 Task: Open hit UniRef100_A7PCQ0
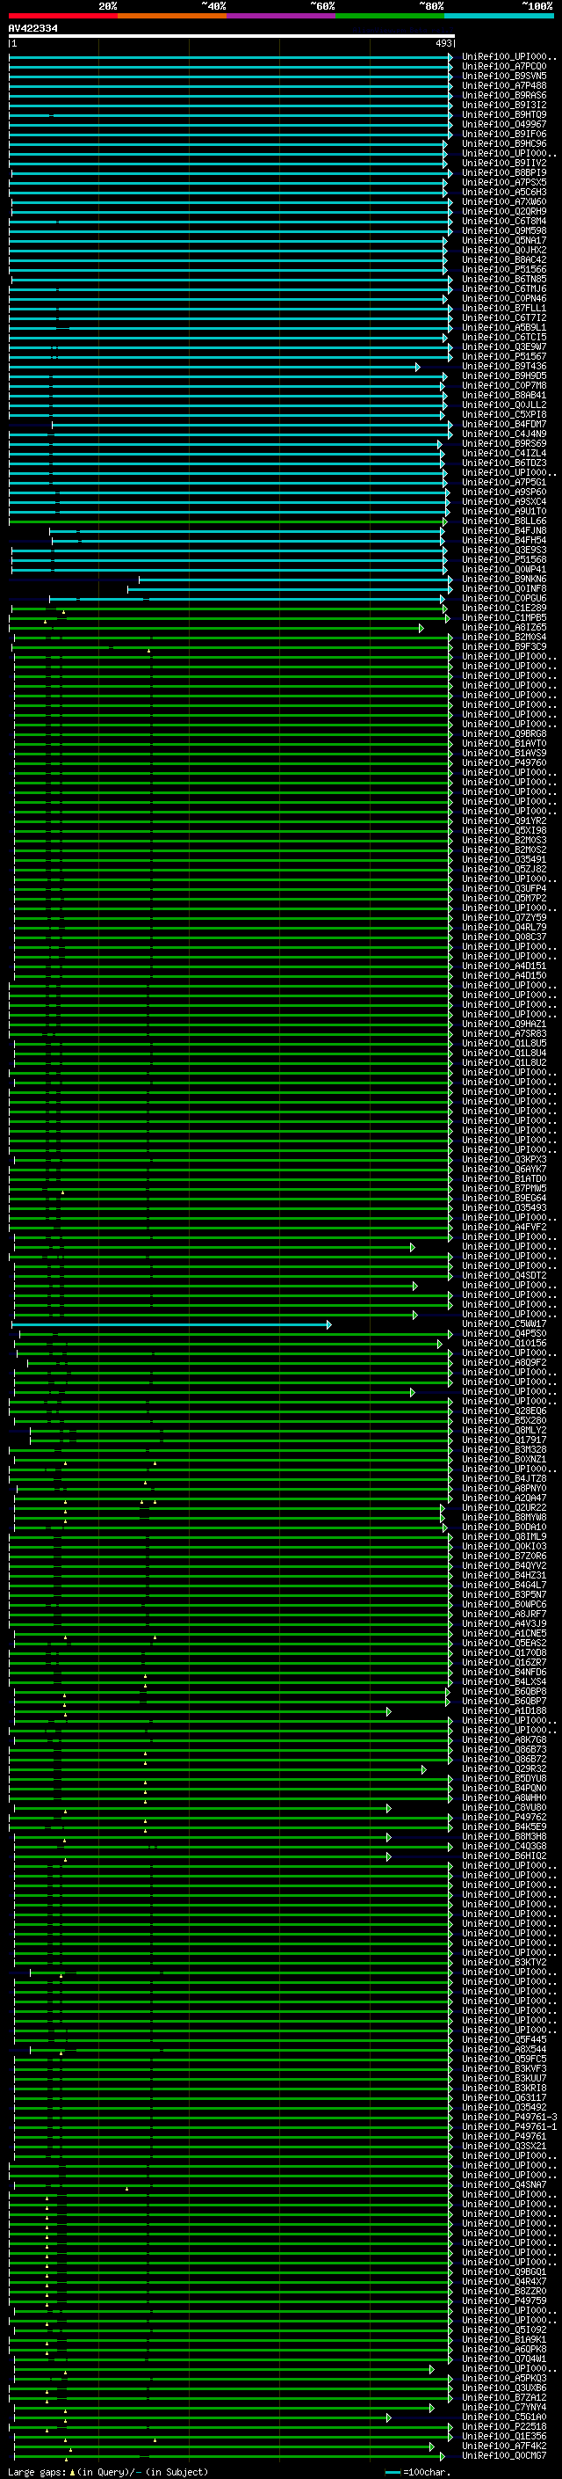coord(504,67)
